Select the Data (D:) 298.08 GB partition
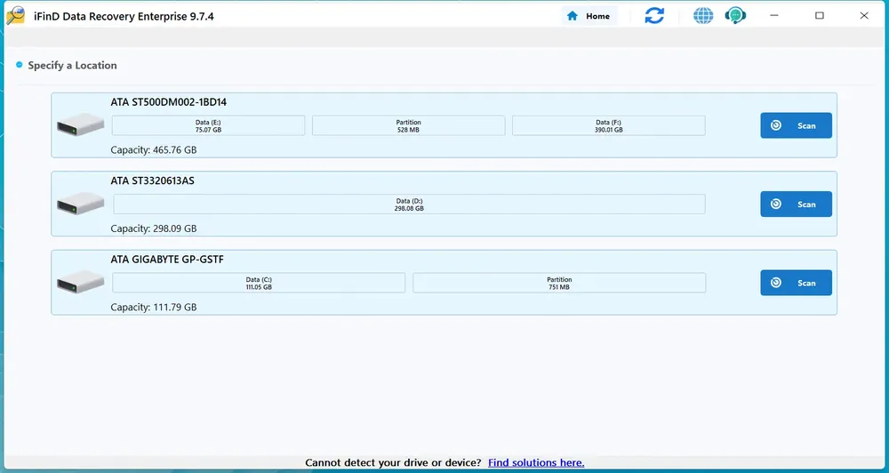The image size is (889, 473). (409, 204)
